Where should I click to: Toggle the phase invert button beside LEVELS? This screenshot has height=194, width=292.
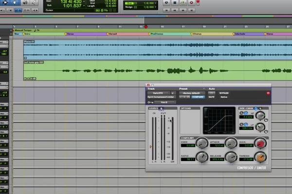point(161,109)
